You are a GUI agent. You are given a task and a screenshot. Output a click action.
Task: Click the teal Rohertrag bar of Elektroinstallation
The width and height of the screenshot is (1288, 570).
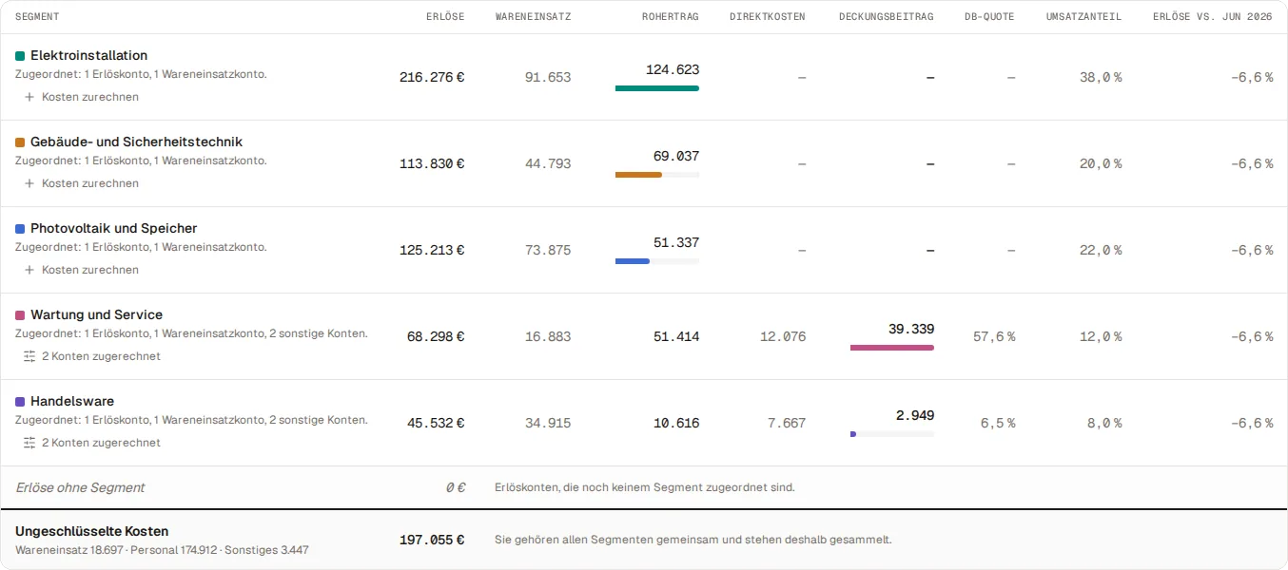click(x=657, y=88)
